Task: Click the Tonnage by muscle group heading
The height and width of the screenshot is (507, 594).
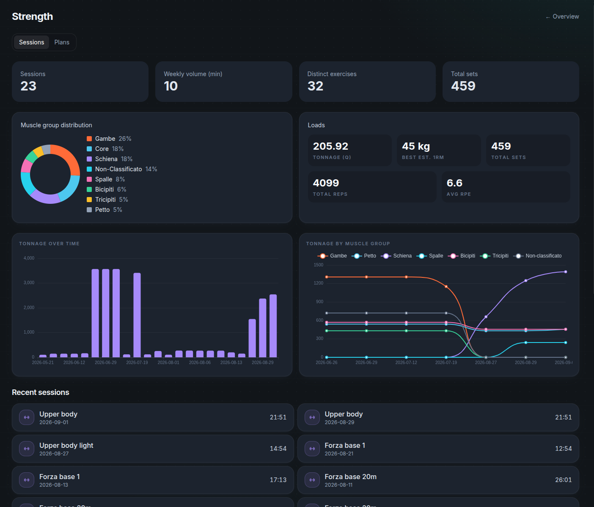Action: tap(348, 244)
